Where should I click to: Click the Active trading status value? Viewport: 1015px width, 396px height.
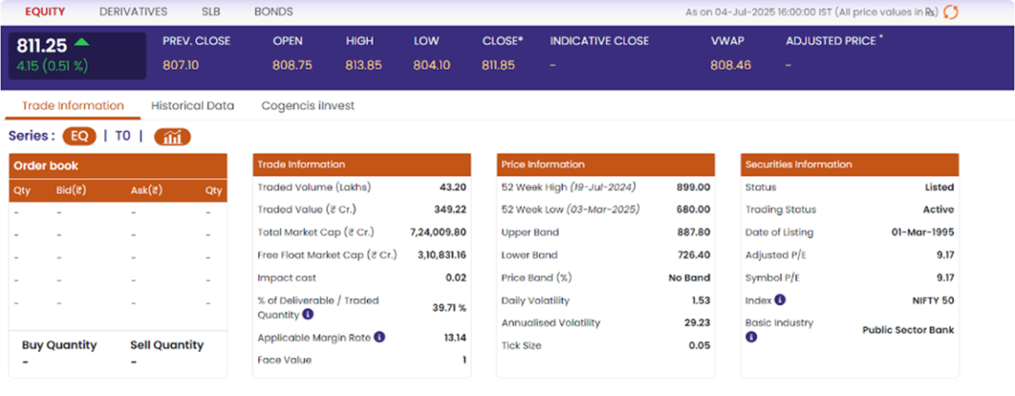tap(939, 209)
